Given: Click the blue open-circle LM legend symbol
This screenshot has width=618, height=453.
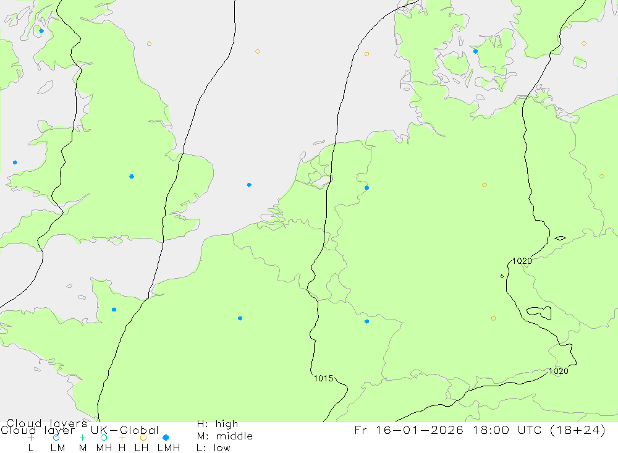Looking at the screenshot, I should (56, 438).
